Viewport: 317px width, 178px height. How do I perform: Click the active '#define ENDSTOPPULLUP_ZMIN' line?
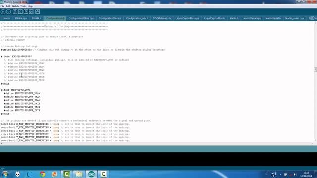22,110
